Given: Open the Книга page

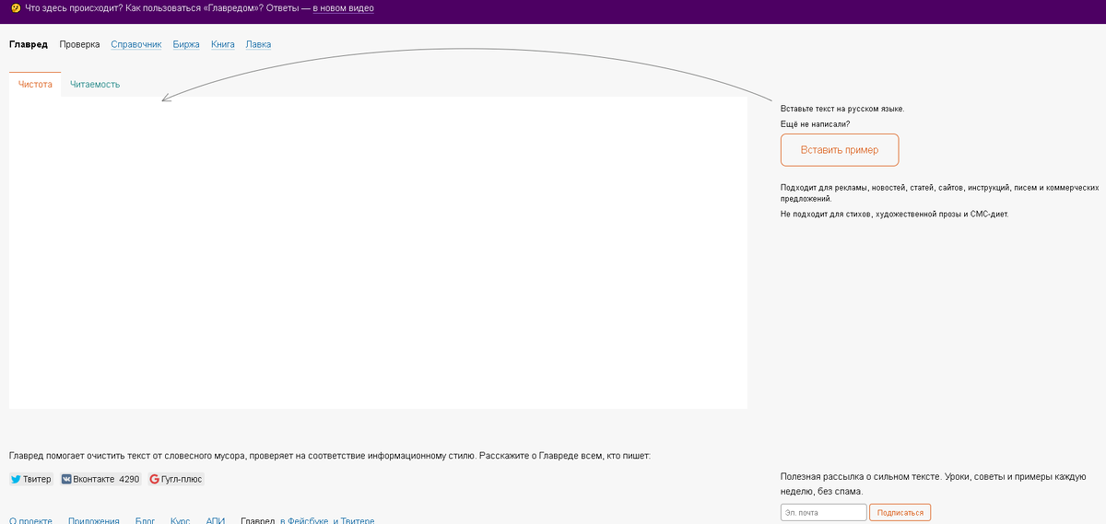Looking at the screenshot, I should (223, 44).
